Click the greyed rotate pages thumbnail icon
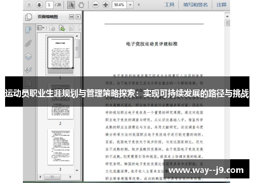This screenshot has width=254, height=183. [x=72, y=28]
